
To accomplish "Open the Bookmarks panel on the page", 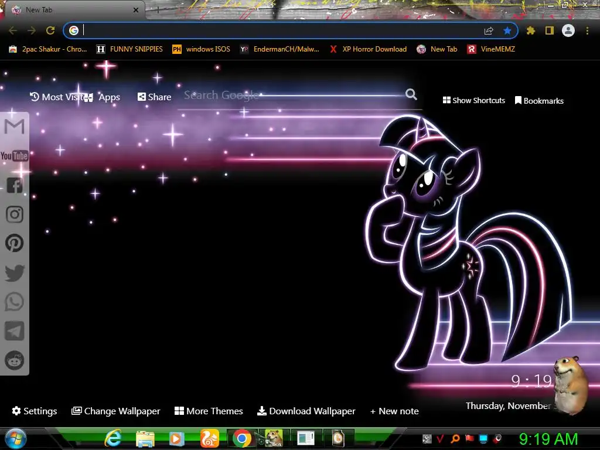I will 539,101.
